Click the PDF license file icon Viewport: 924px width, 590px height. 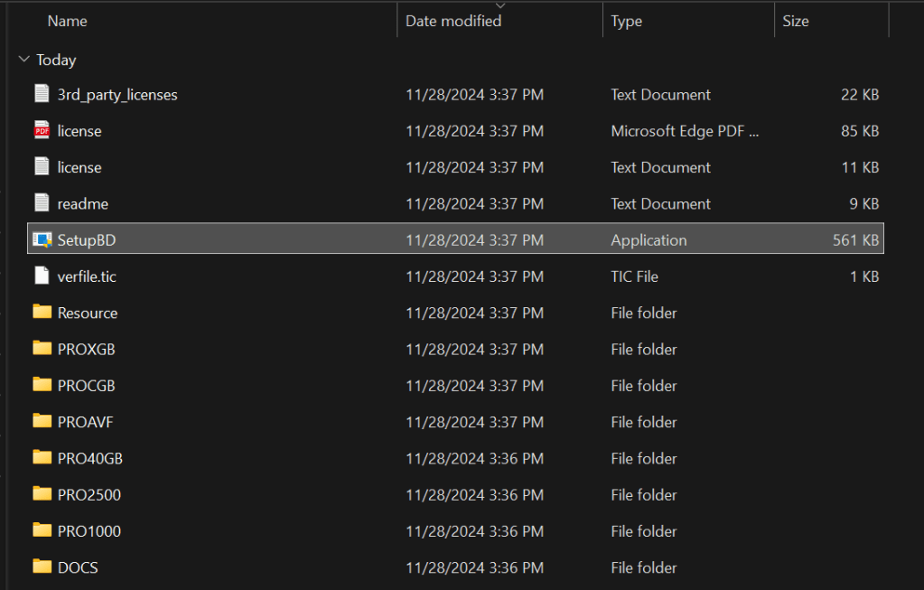pos(42,130)
